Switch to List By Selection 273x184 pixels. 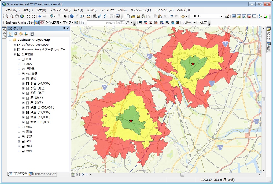click(26, 34)
